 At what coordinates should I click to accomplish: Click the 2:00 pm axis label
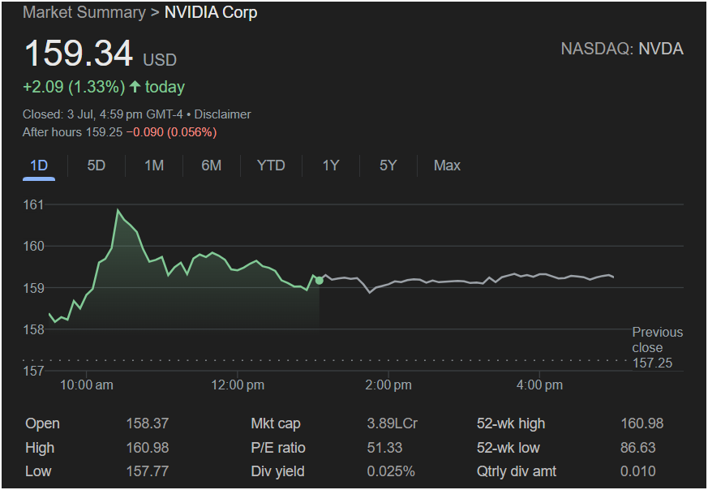point(388,385)
